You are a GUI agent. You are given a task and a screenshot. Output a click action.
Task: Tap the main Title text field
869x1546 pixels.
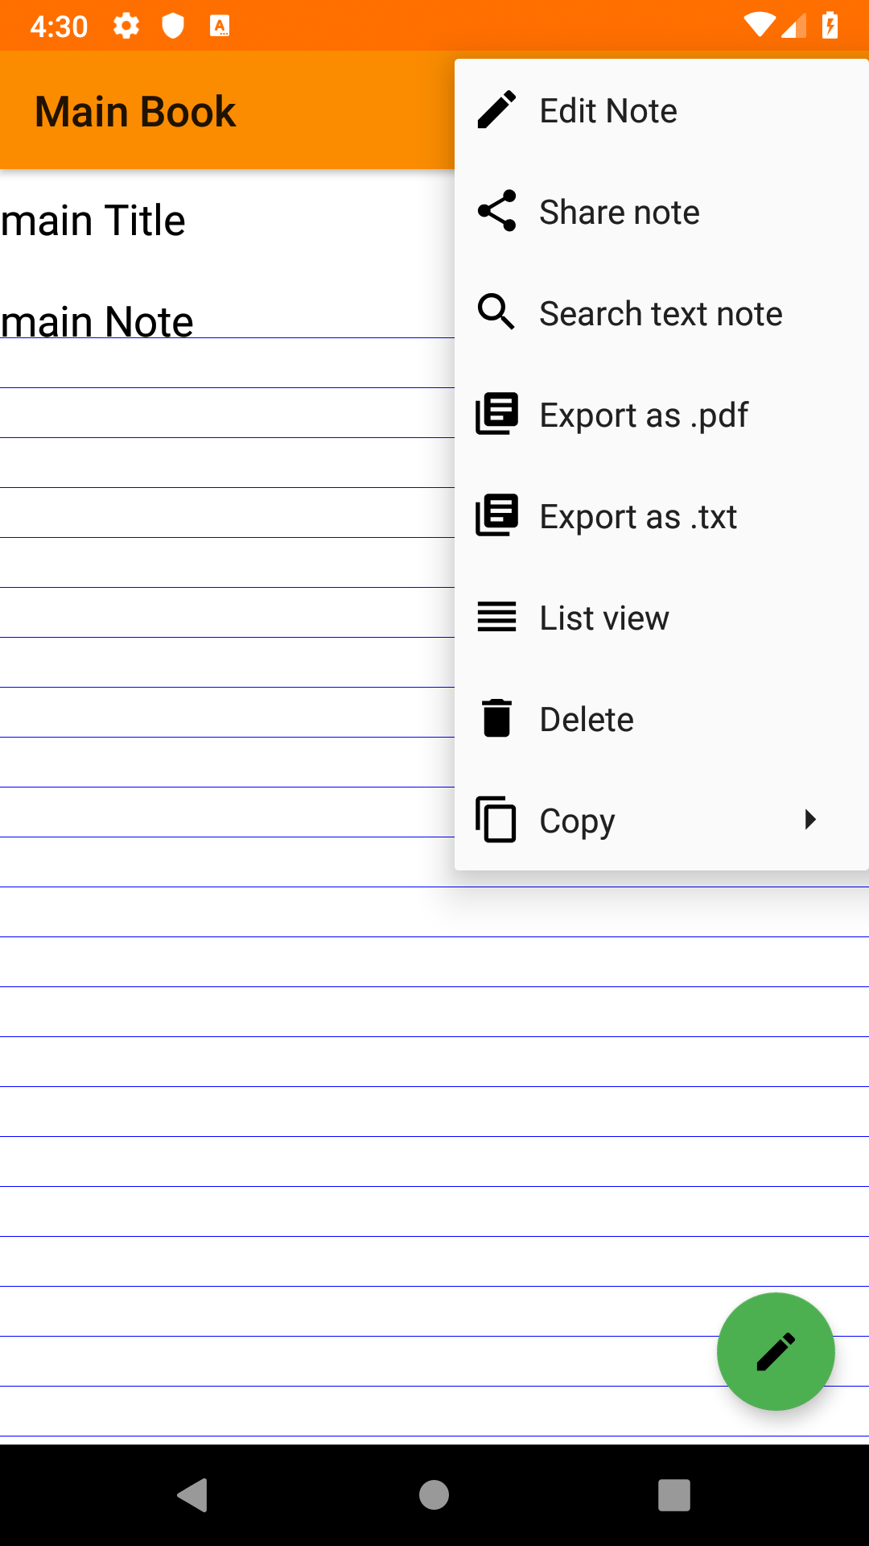tap(93, 221)
